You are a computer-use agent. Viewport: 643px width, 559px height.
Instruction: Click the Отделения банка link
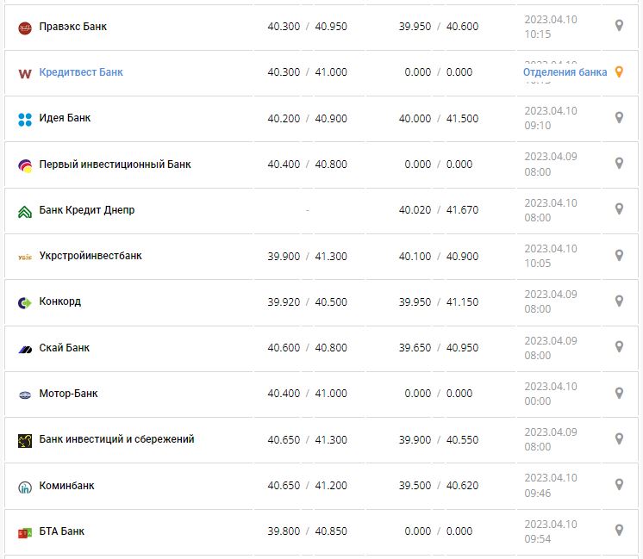tap(565, 72)
